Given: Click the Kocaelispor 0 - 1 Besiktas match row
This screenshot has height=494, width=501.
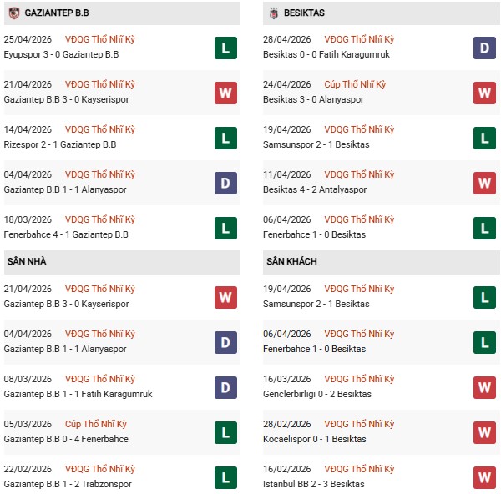Looking at the screenshot, I should (x=316, y=439).
